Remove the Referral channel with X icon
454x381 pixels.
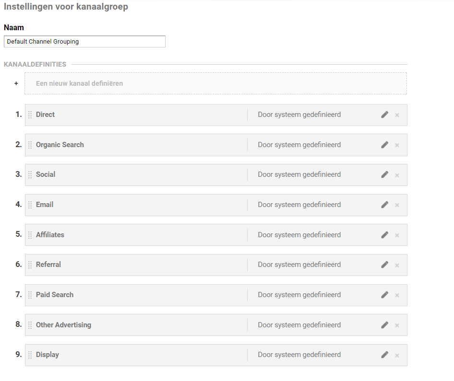coord(397,266)
